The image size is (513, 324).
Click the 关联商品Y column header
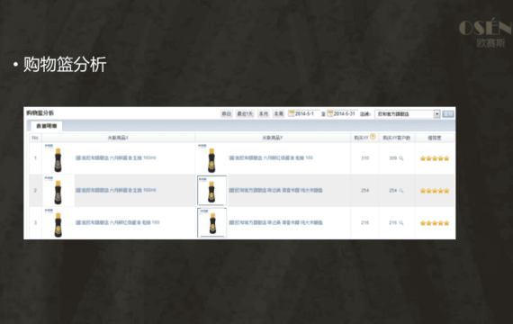coord(273,138)
